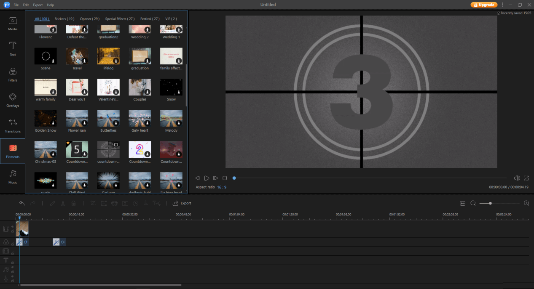Toggle lock on the text track

click(12, 262)
